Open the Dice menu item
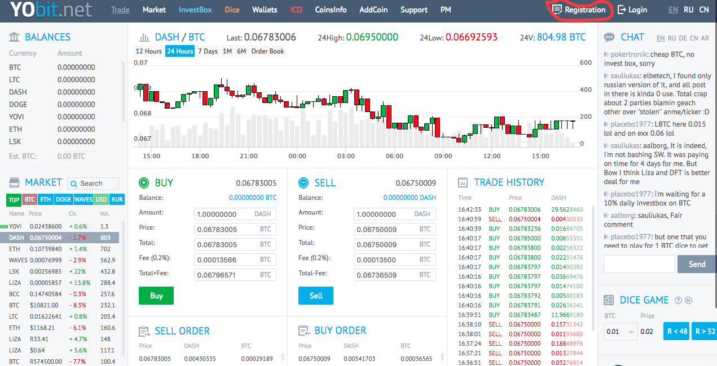717x366 pixels. 232,10
